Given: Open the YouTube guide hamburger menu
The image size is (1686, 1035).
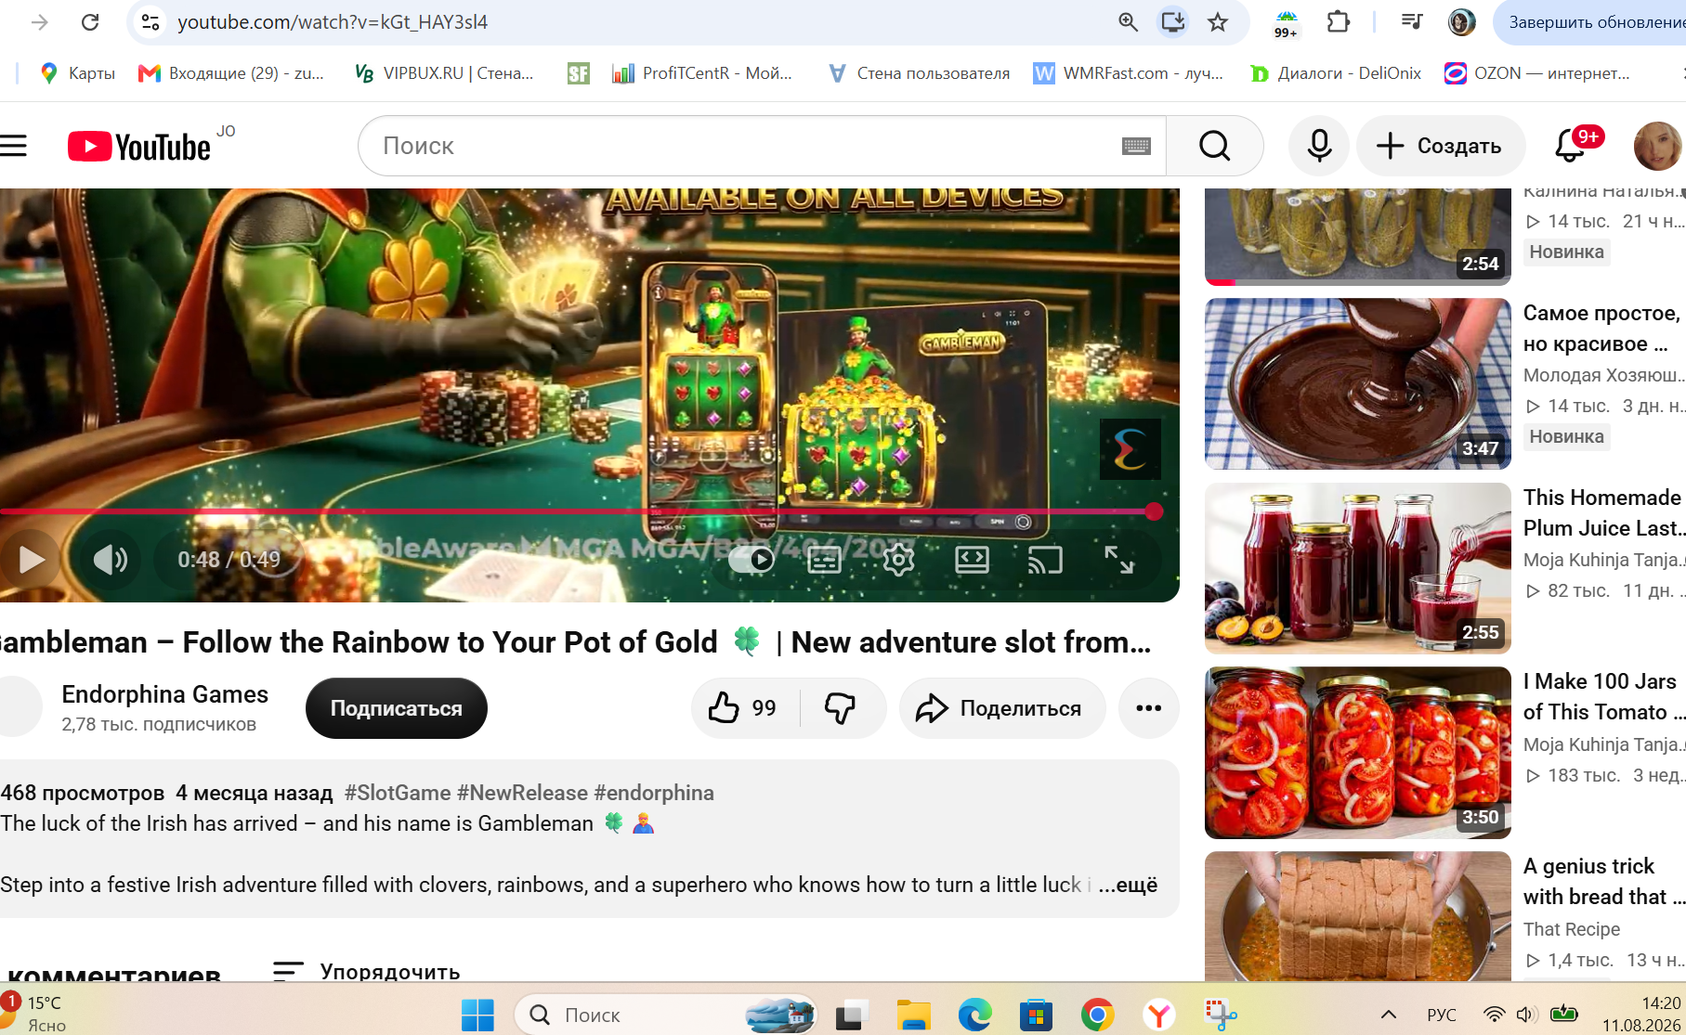Looking at the screenshot, I should point(14,146).
